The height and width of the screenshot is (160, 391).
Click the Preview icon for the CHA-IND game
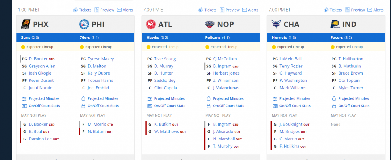pyautogui.click(x=348, y=10)
